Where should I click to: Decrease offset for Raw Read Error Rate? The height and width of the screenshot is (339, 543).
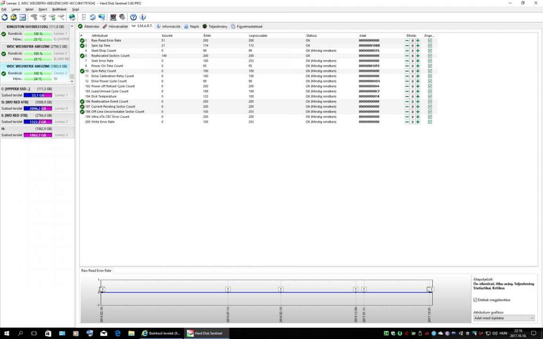tap(407, 40)
